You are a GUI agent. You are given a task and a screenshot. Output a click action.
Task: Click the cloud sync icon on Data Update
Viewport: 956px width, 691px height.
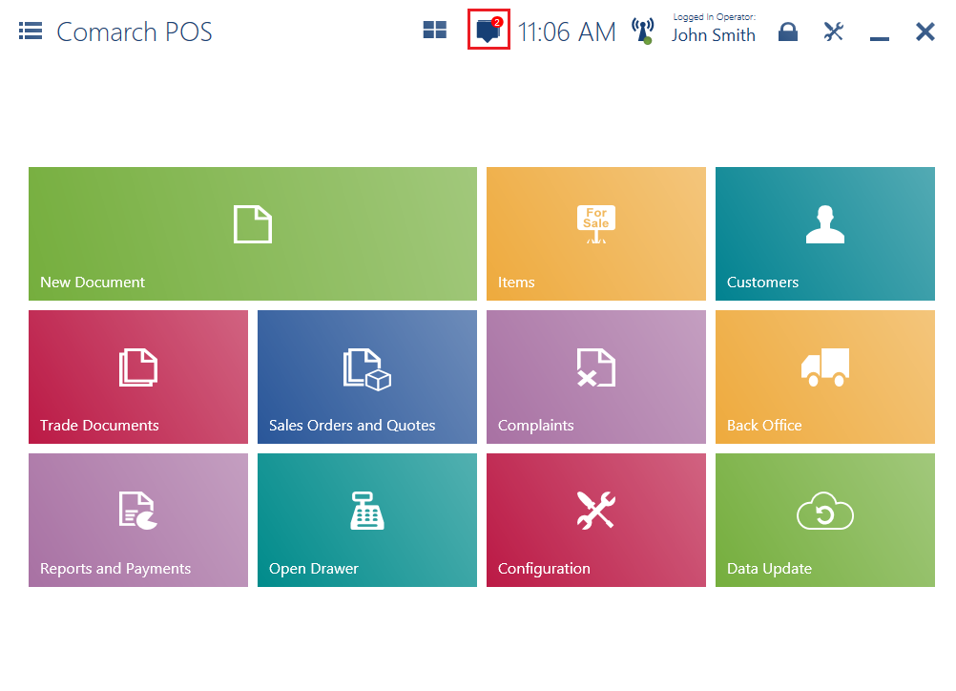[x=824, y=511]
